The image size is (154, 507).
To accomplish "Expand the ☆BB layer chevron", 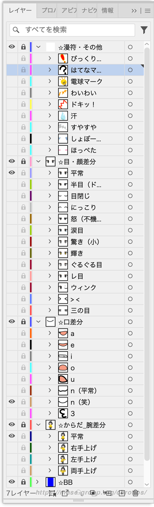I will click(38, 482).
